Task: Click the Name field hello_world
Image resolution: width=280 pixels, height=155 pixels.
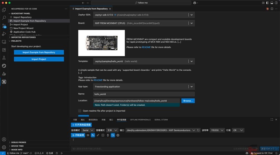Action: pyautogui.click(x=144, y=94)
